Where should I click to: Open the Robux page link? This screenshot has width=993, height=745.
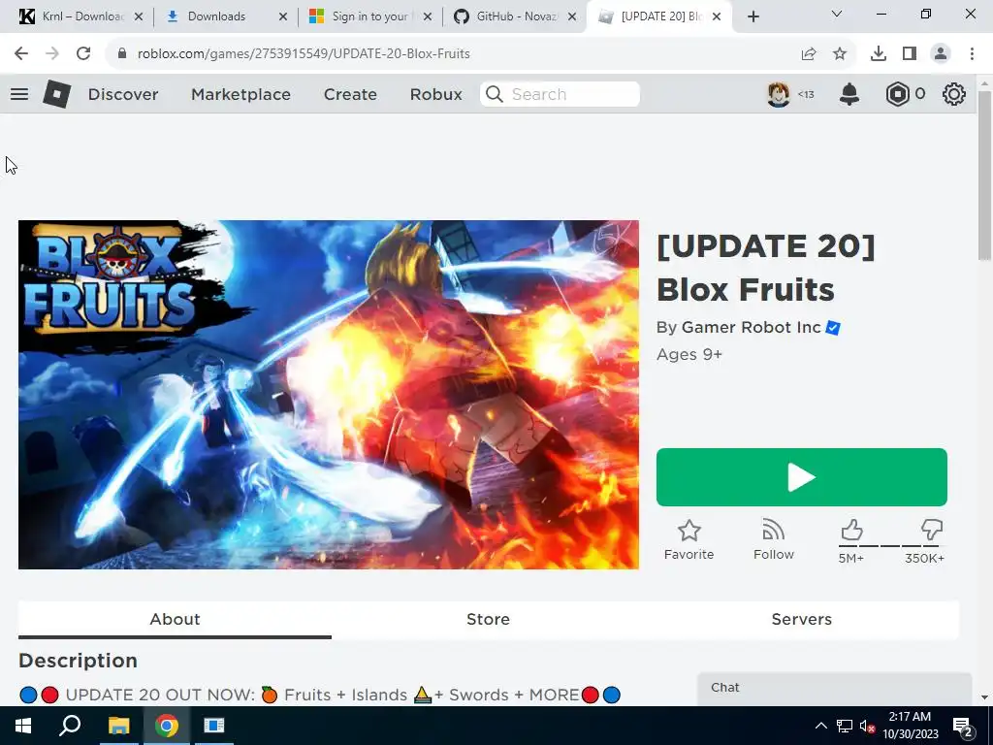pyautogui.click(x=435, y=94)
